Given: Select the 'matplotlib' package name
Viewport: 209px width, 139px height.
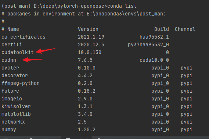Looking at the screenshot, I should pos(16,114).
